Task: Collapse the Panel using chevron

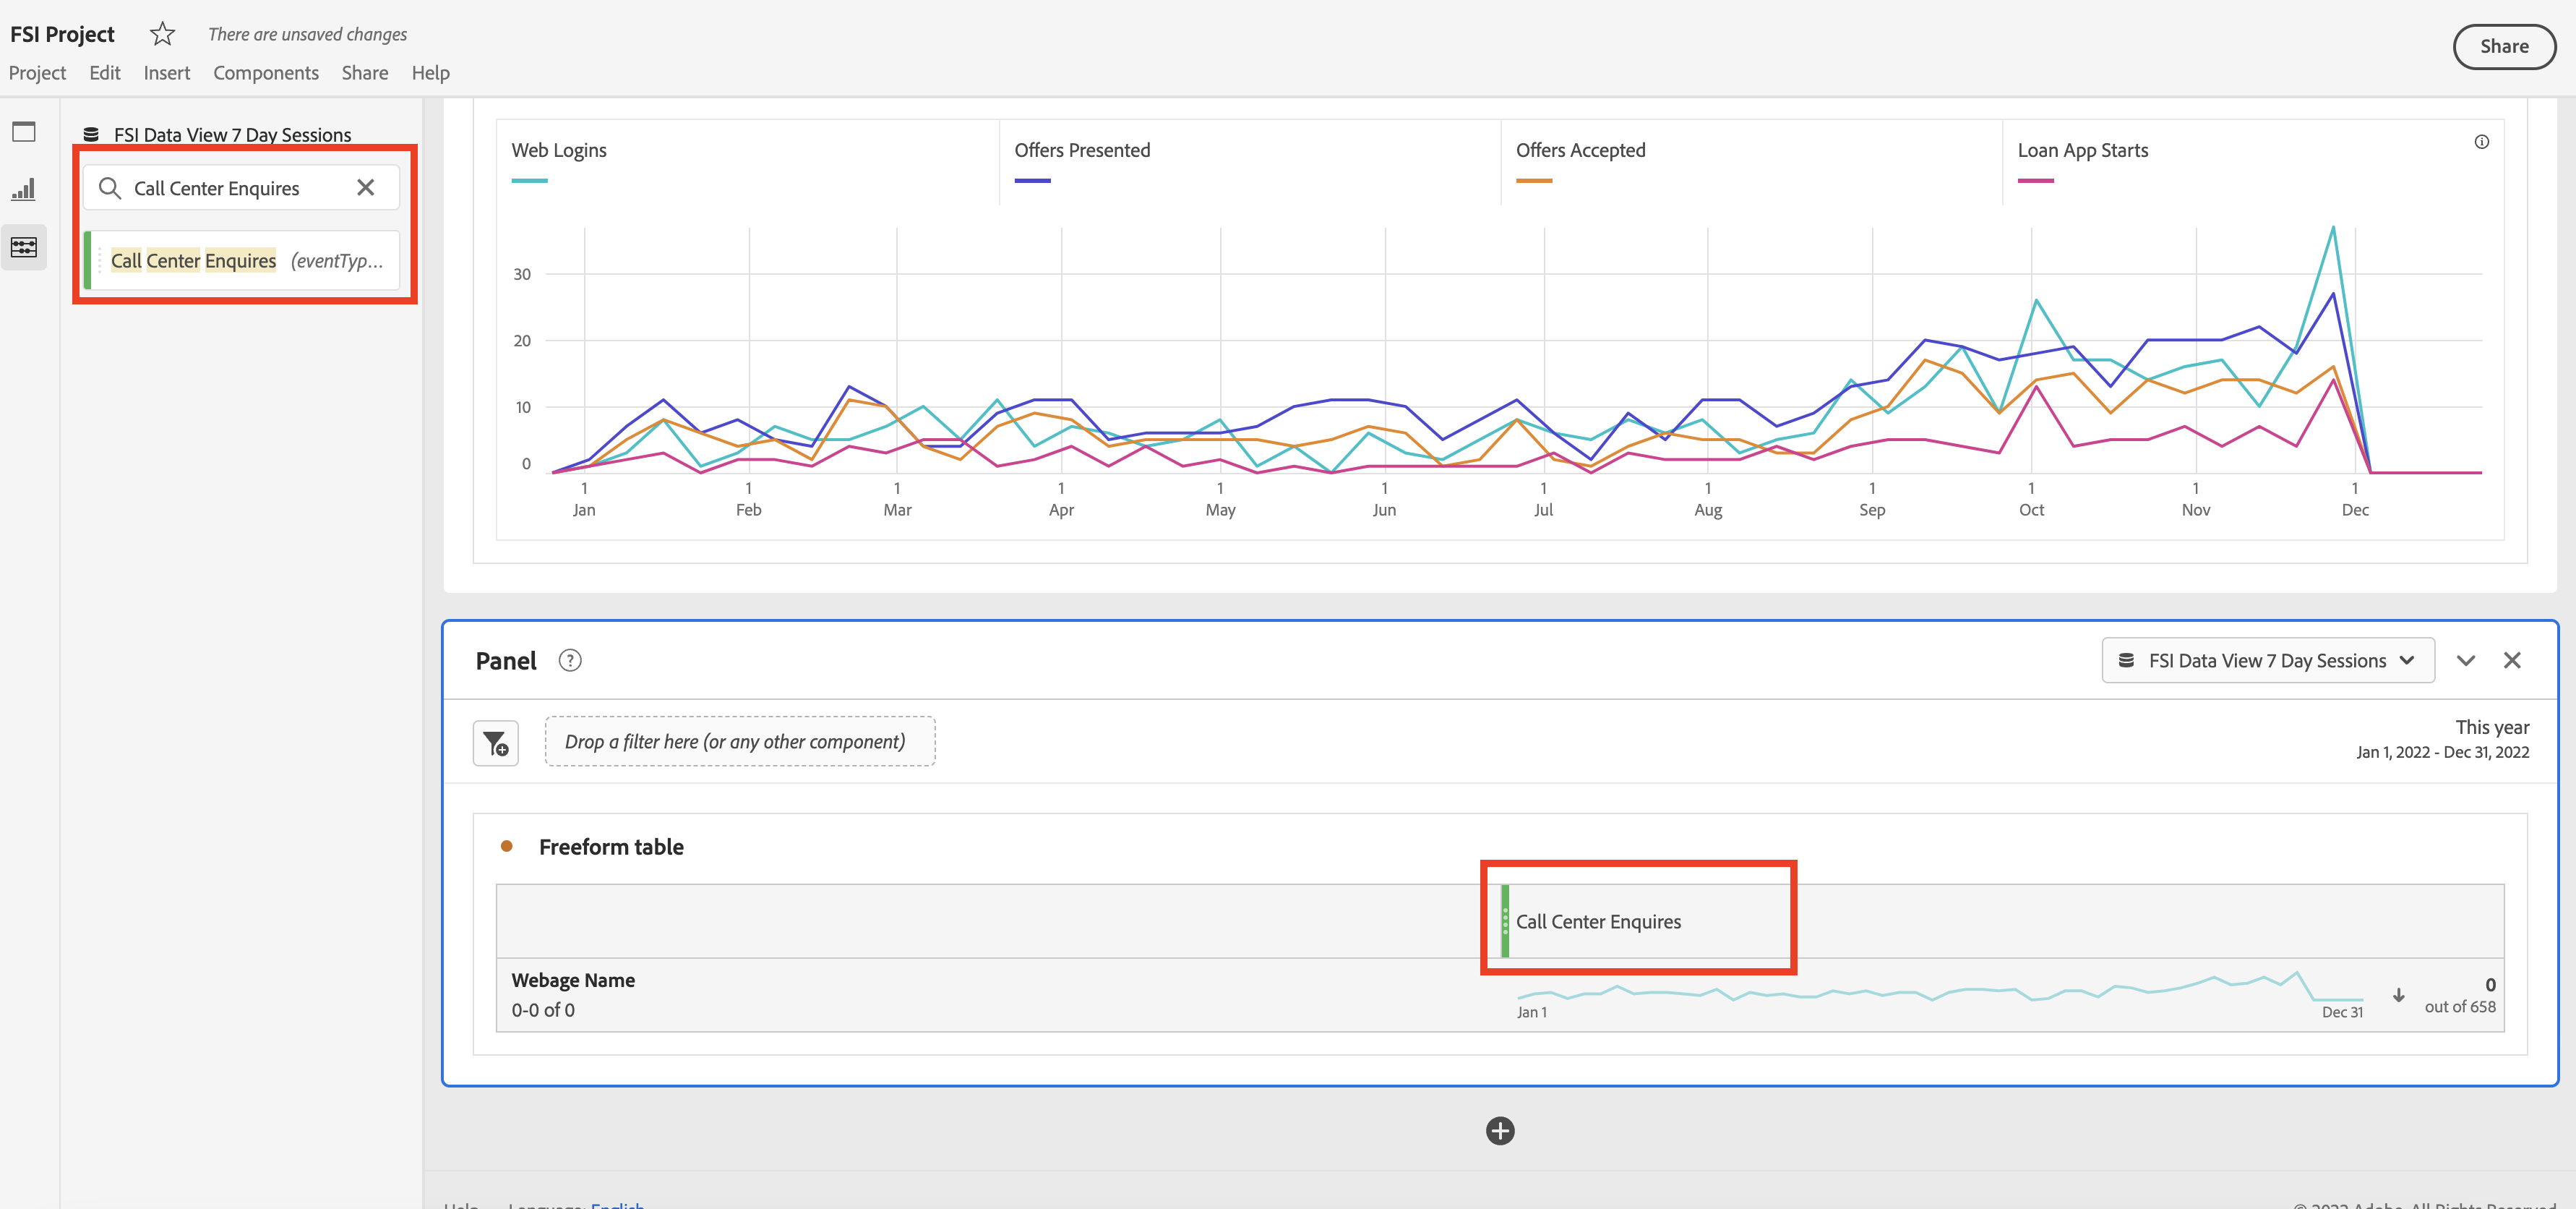Action: pyautogui.click(x=2466, y=661)
